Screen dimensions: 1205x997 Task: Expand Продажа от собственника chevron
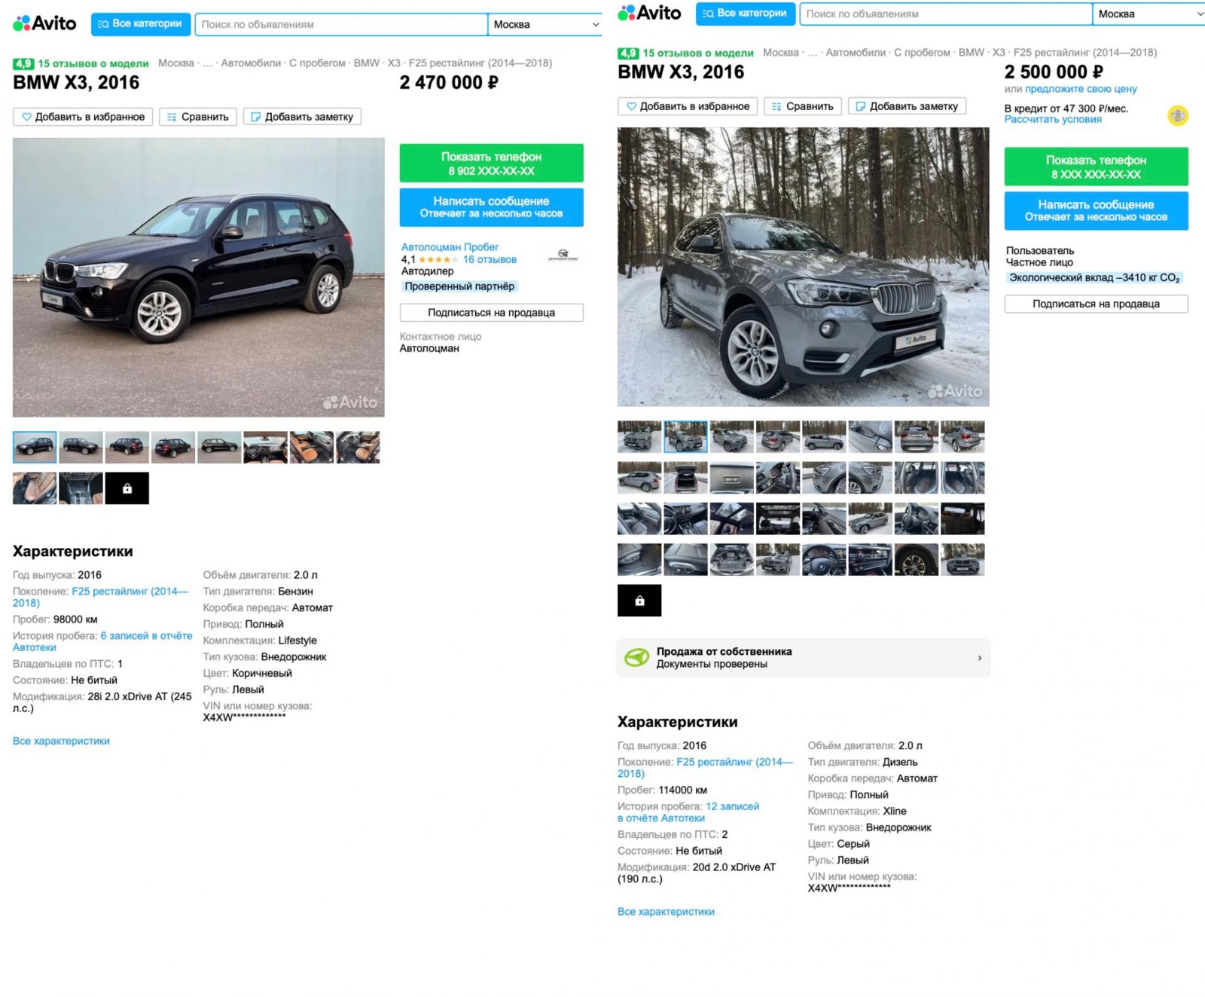coord(979,658)
